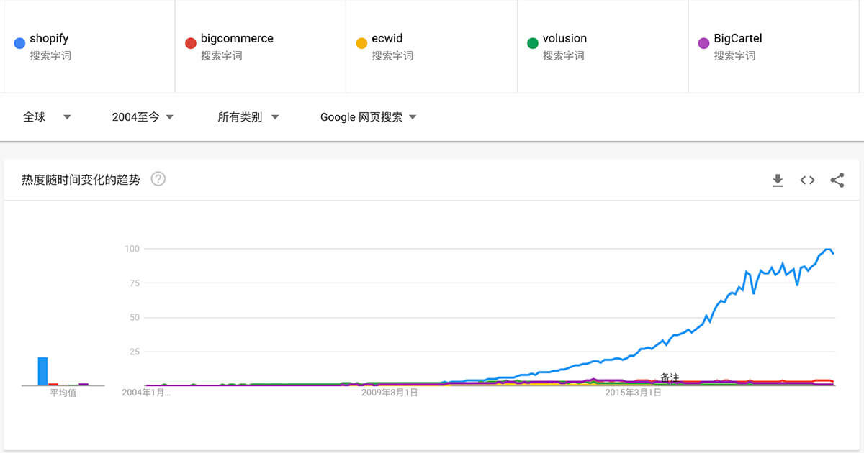
Task: Edit the bigcommerce search term
Action: [x=237, y=39]
